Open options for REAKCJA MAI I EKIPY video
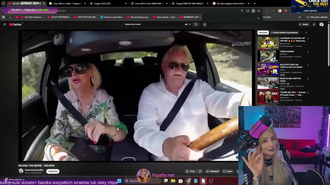 pyautogui.click(x=308, y=79)
